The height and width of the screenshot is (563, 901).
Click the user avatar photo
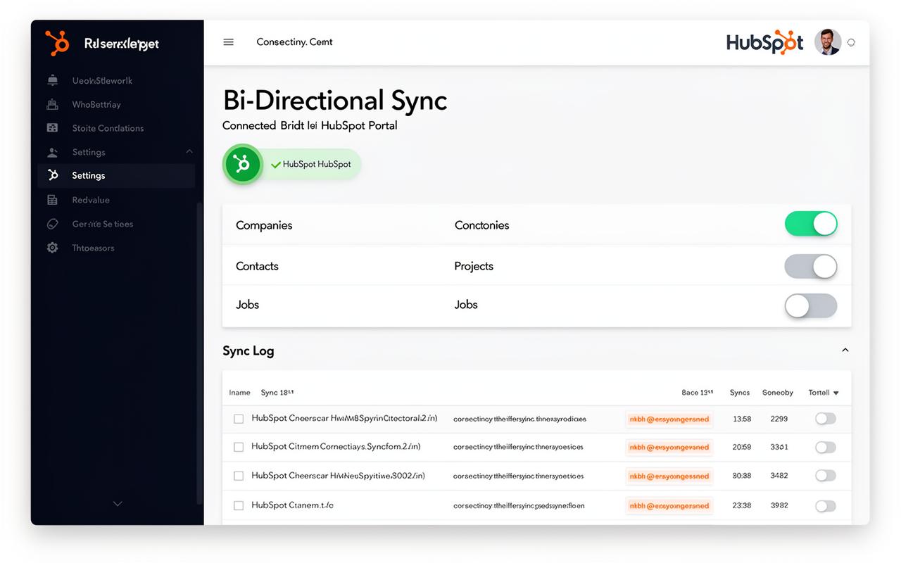coord(828,42)
